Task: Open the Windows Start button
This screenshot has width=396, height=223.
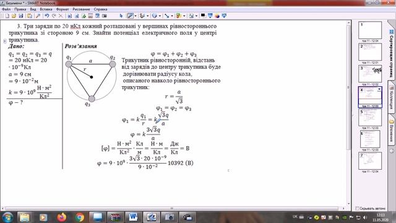Action: (7, 217)
